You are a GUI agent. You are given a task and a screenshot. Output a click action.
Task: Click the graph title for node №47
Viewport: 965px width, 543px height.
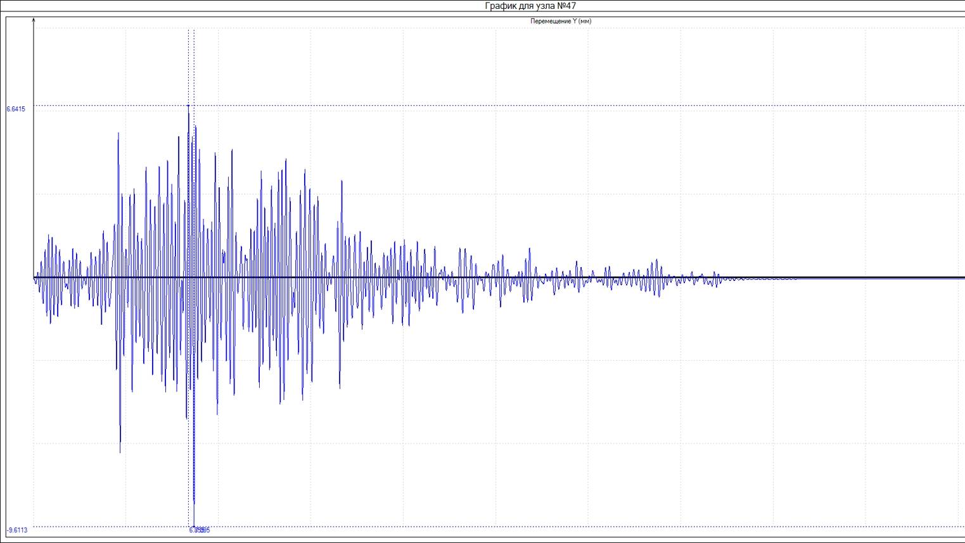530,6
